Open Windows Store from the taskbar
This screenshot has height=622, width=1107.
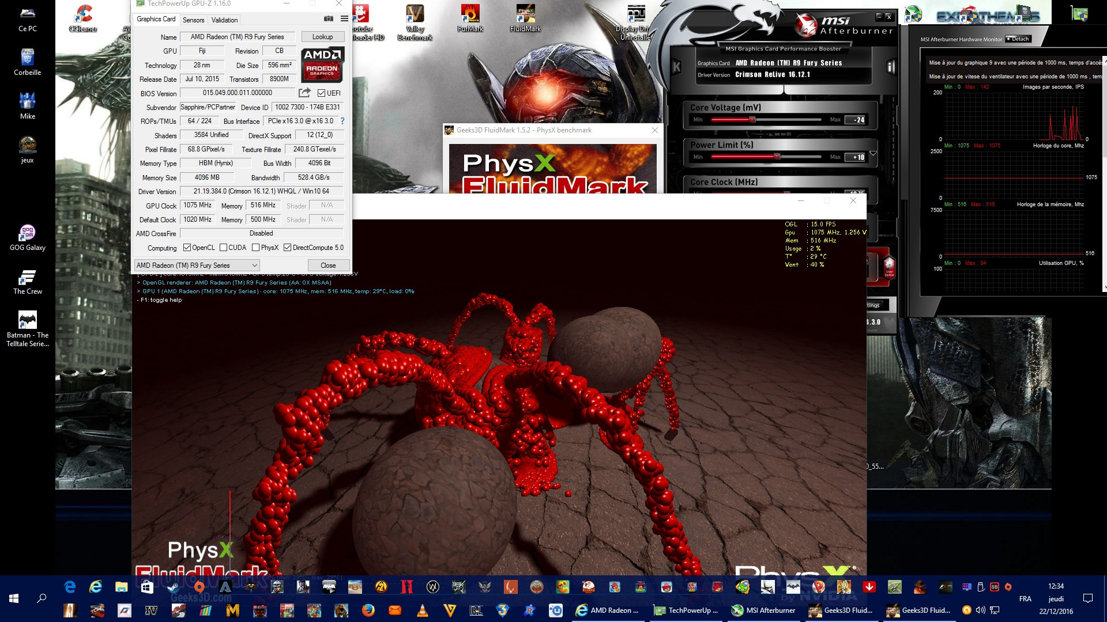pyautogui.click(x=147, y=587)
